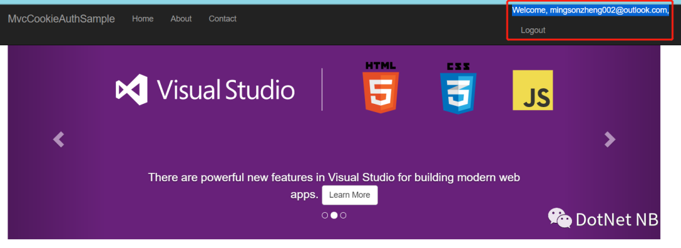Log out using the Logout link
Image resolution: width=681 pixels, height=248 pixels.
(533, 30)
